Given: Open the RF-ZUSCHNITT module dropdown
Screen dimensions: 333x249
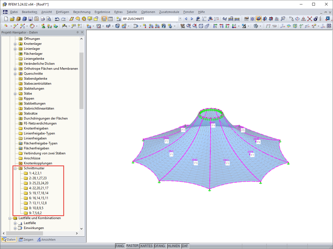Looking at the screenshot, I should tap(180, 19).
